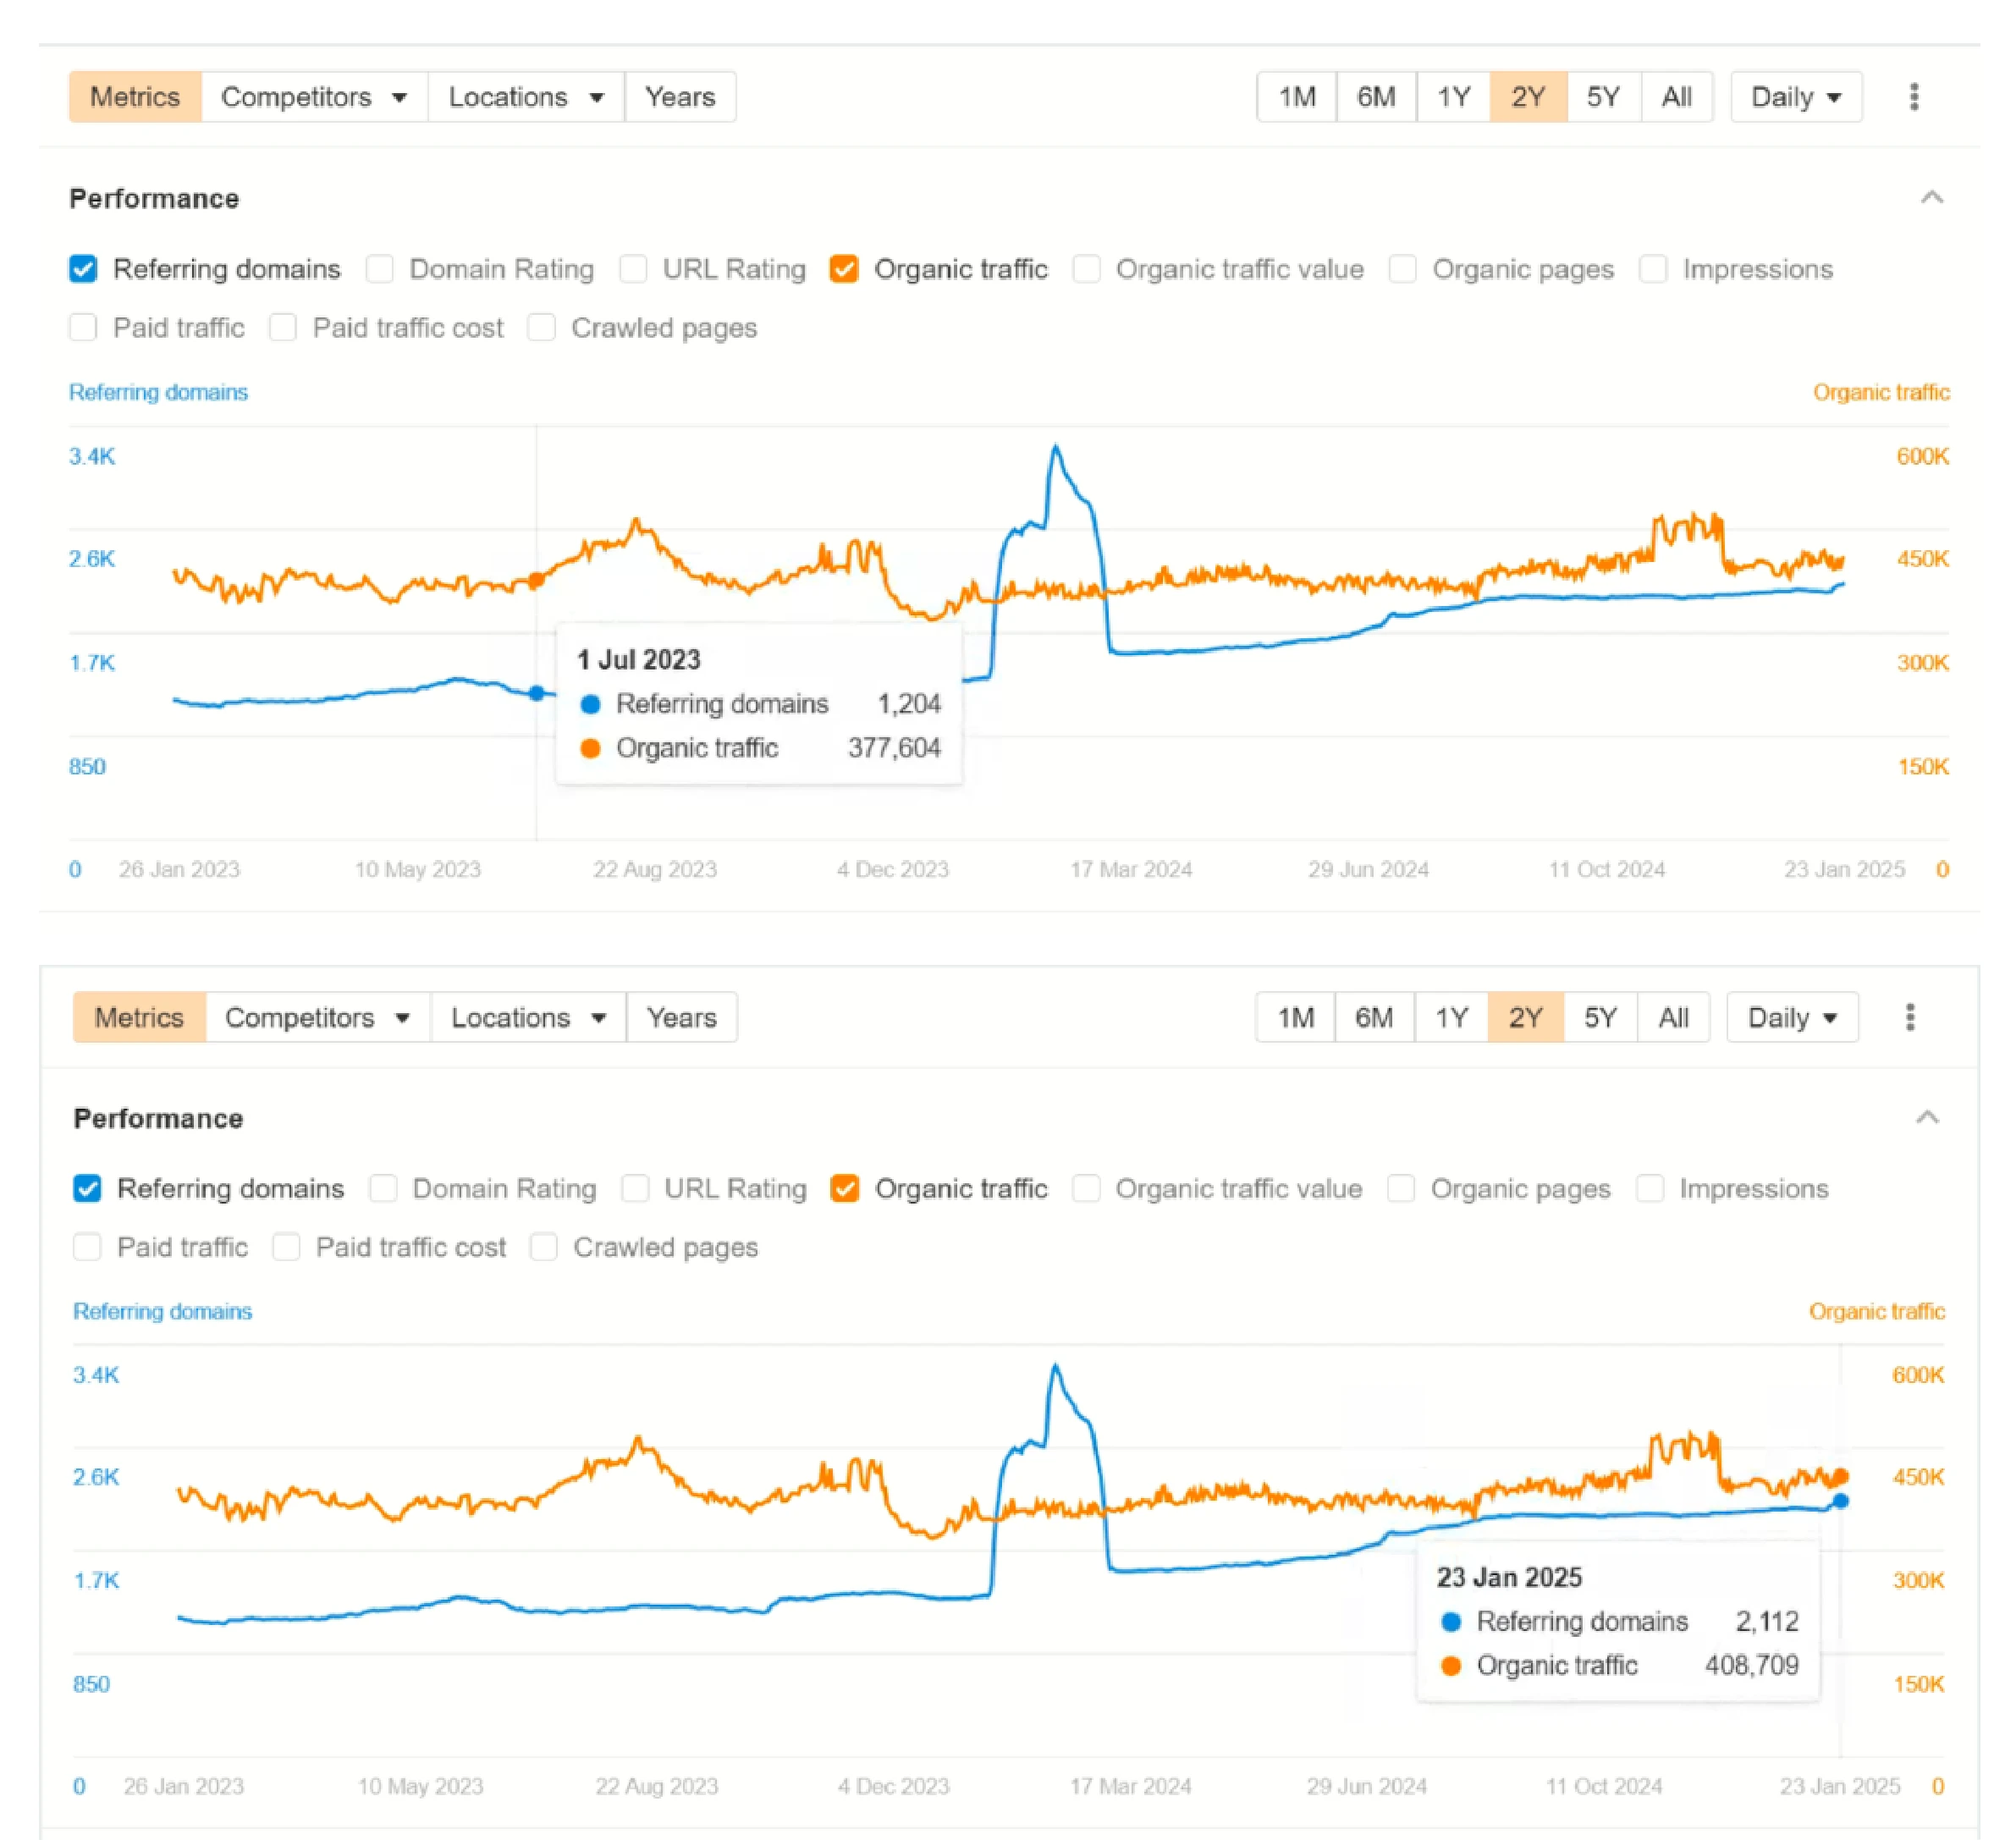Choose the All time range in top chart
Screen dimensions: 2016x1840
(1676, 97)
